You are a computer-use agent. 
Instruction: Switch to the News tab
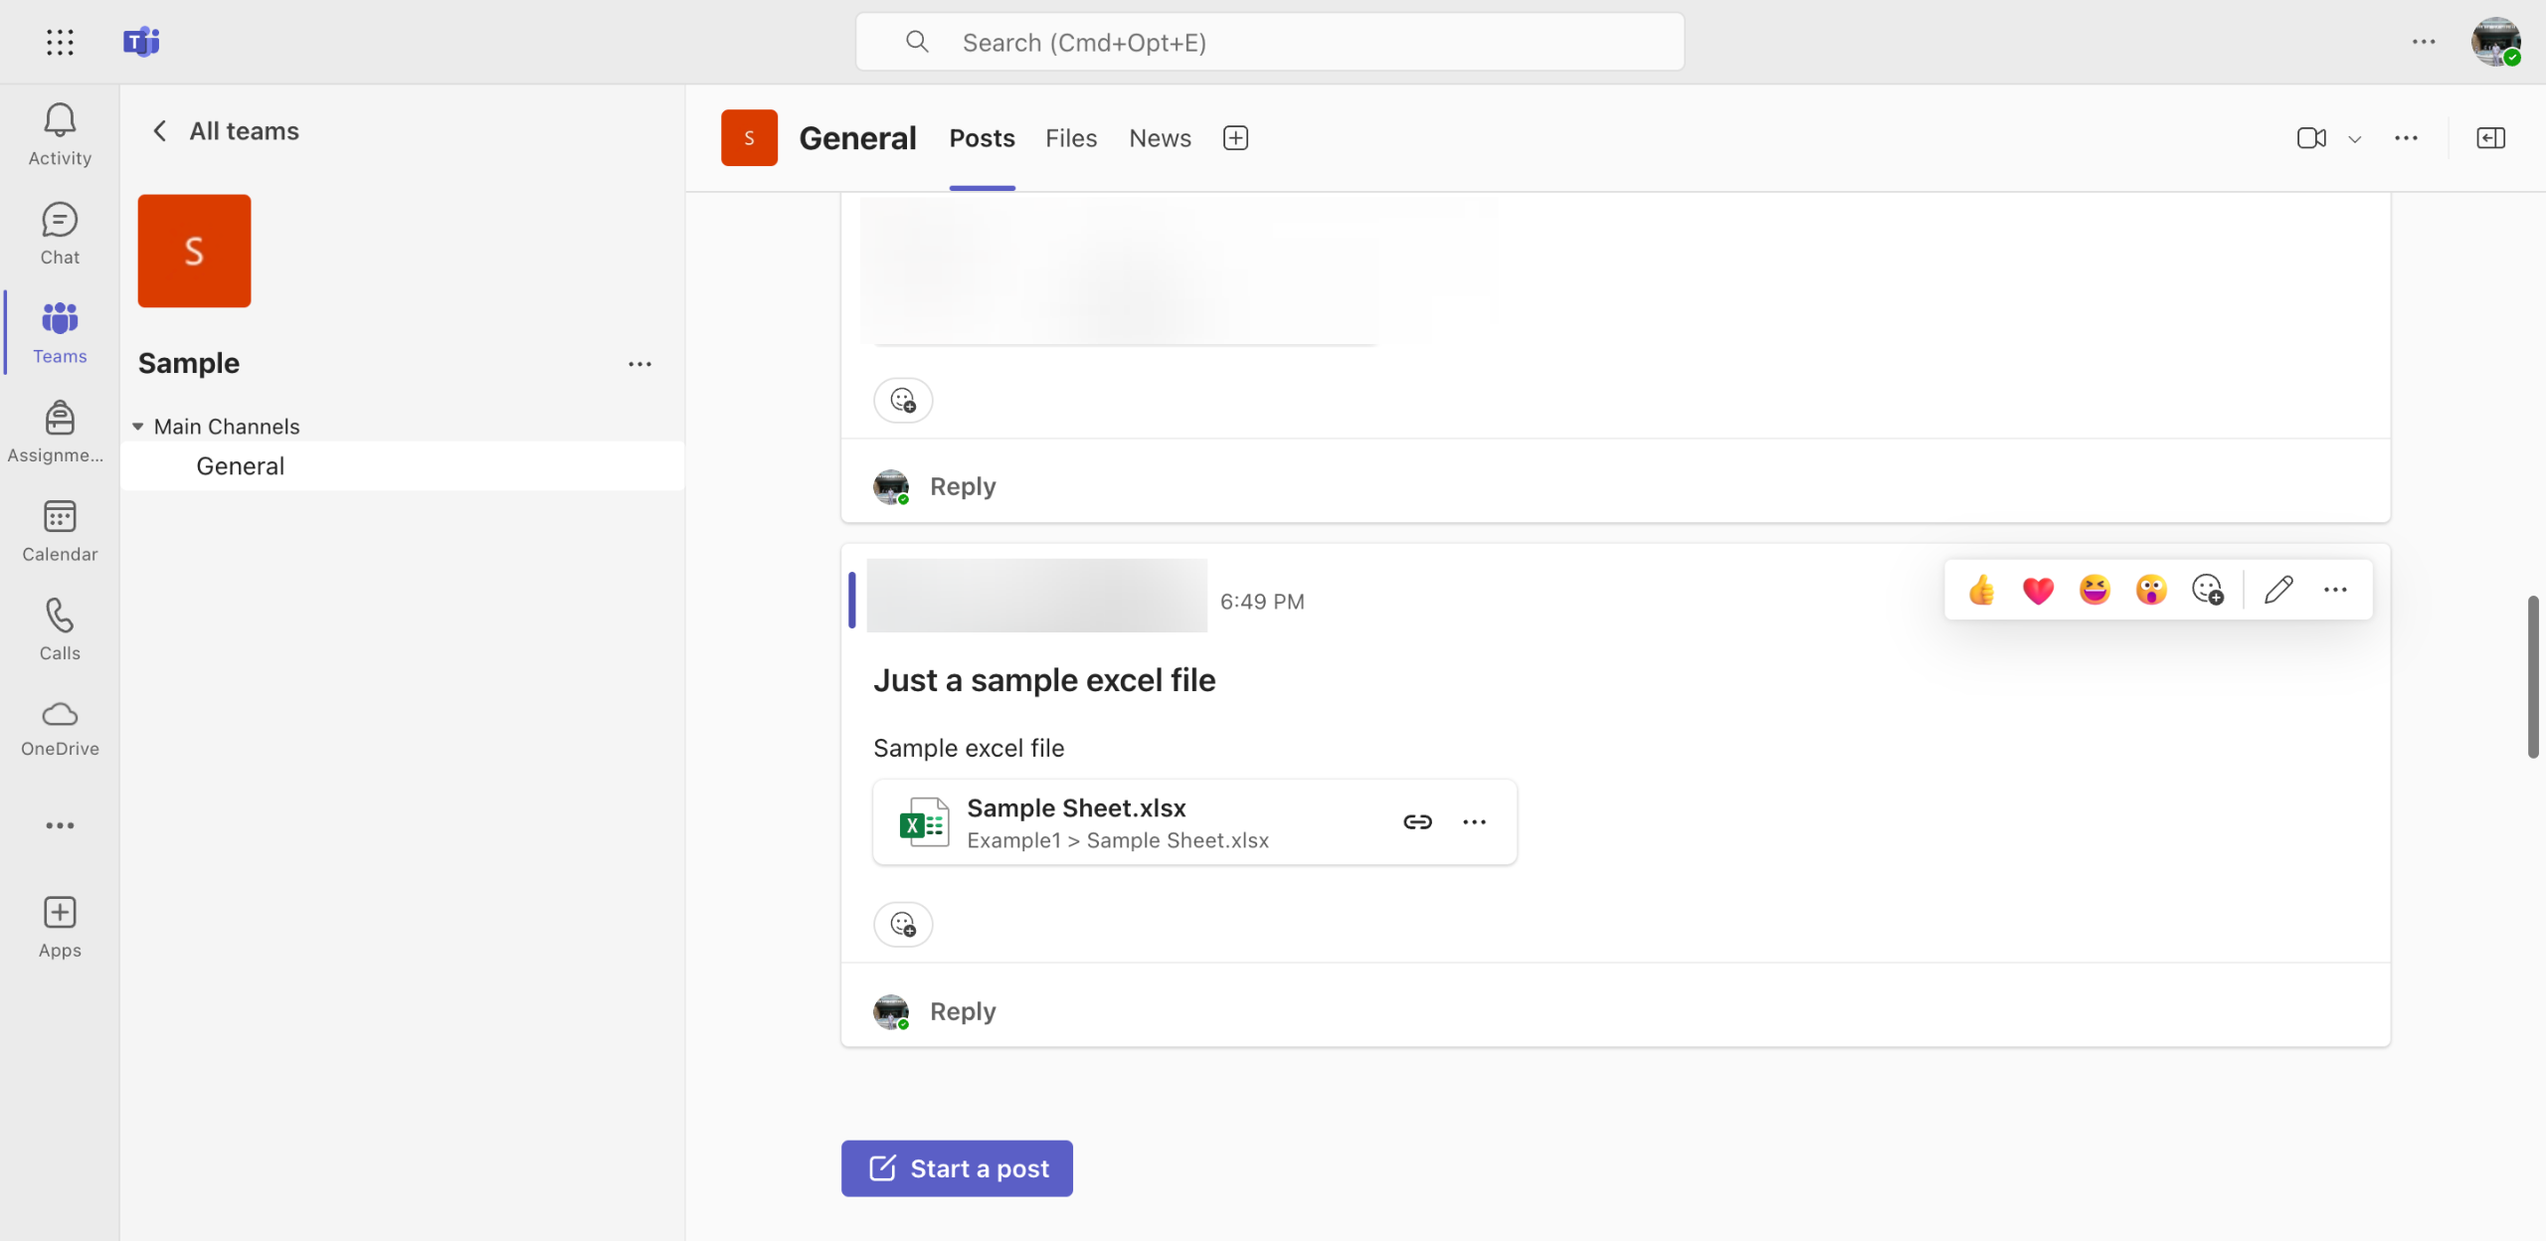(x=1160, y=138)
